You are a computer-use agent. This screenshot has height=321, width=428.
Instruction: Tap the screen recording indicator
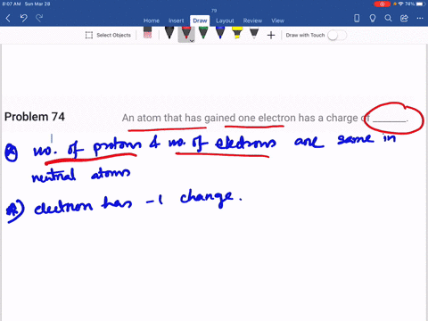click(383, 4)
